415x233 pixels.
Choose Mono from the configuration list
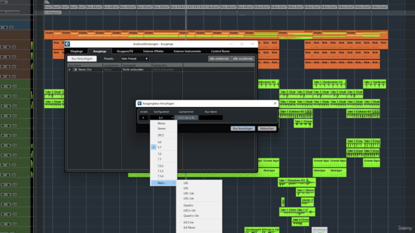pyautogui.click(x=163, y=124)
